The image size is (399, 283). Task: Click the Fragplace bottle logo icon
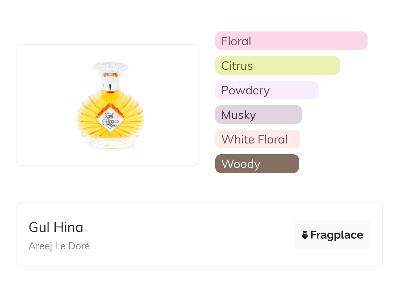point(305,235)
